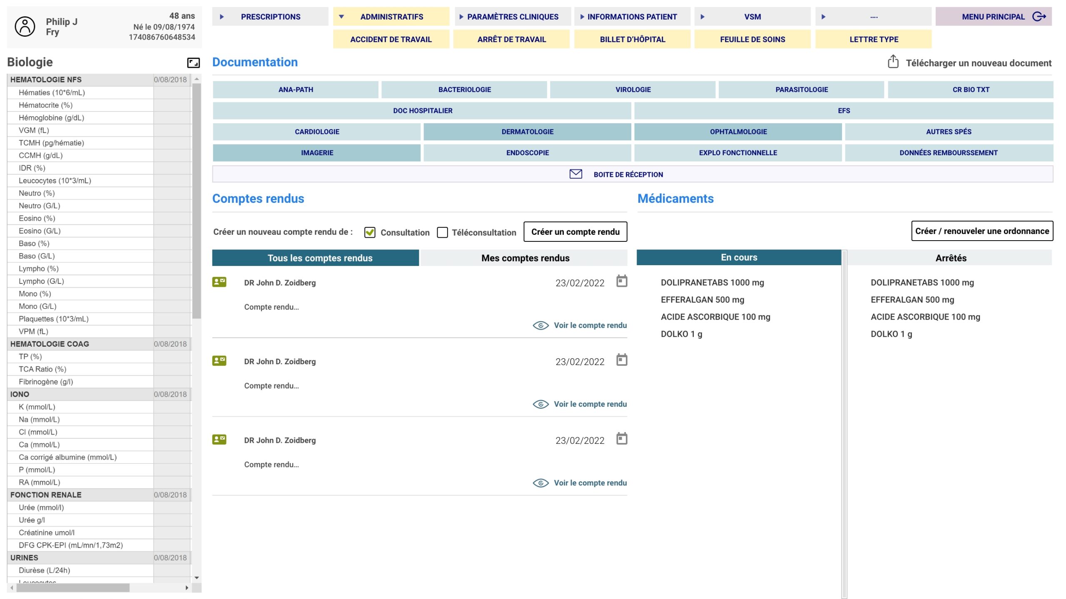Click the green contact card icon of second report
The image size is (1066, 599).
pyautogui.click(x=219, y=360)
